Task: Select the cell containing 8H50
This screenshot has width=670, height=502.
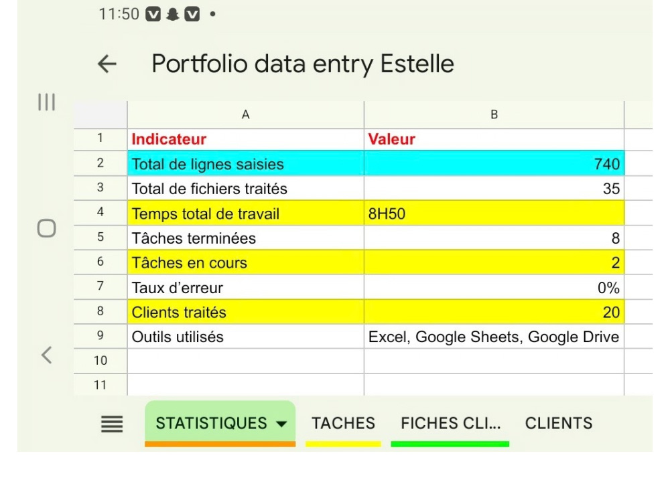Action: click(494, 213)
